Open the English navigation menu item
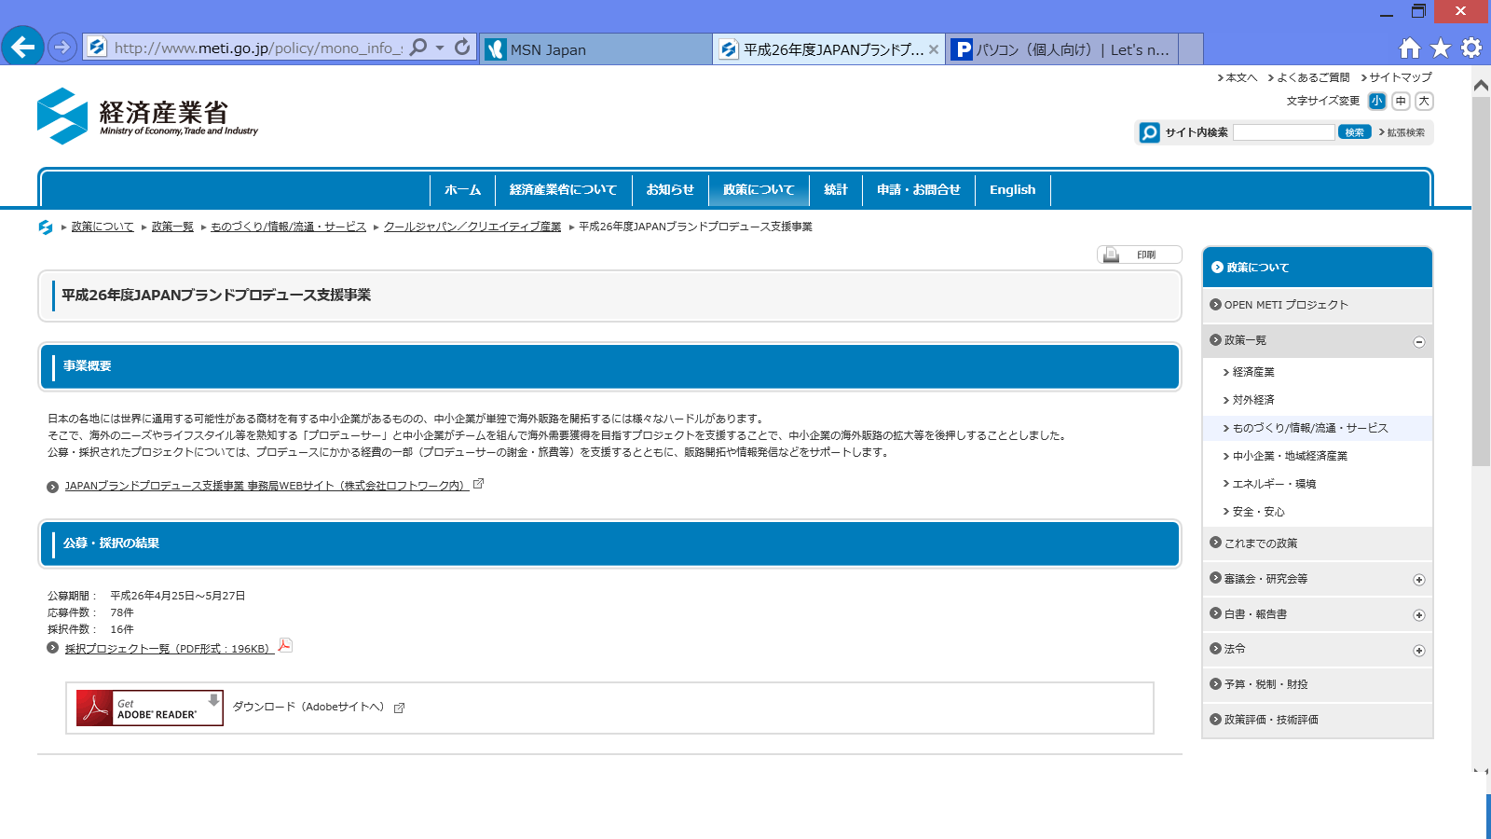Viewport: 1491px width, 839px height. (x=1012, y=189)
